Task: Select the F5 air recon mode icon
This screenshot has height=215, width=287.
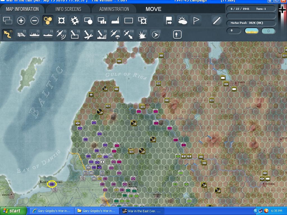Action: pos(61,34)
